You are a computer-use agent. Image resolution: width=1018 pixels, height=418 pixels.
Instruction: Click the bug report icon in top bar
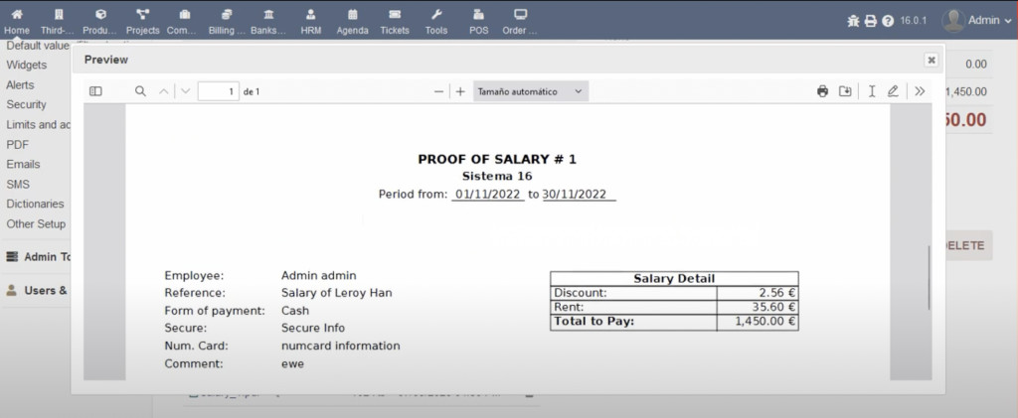tap(853, 21)
